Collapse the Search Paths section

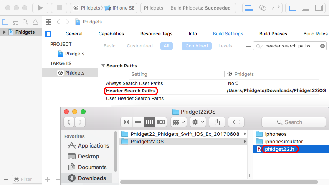pos(104,66)
